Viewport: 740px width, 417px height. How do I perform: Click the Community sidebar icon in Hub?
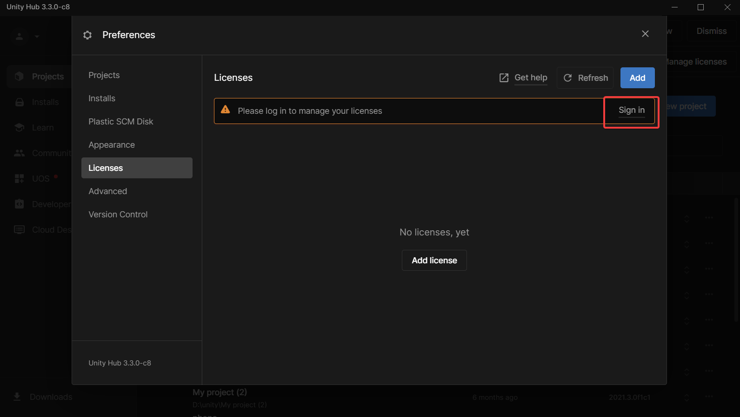pos(20,153)
